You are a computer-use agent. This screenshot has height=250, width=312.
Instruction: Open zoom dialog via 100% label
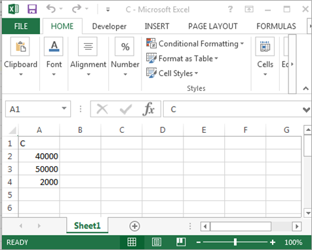point(293,242)
